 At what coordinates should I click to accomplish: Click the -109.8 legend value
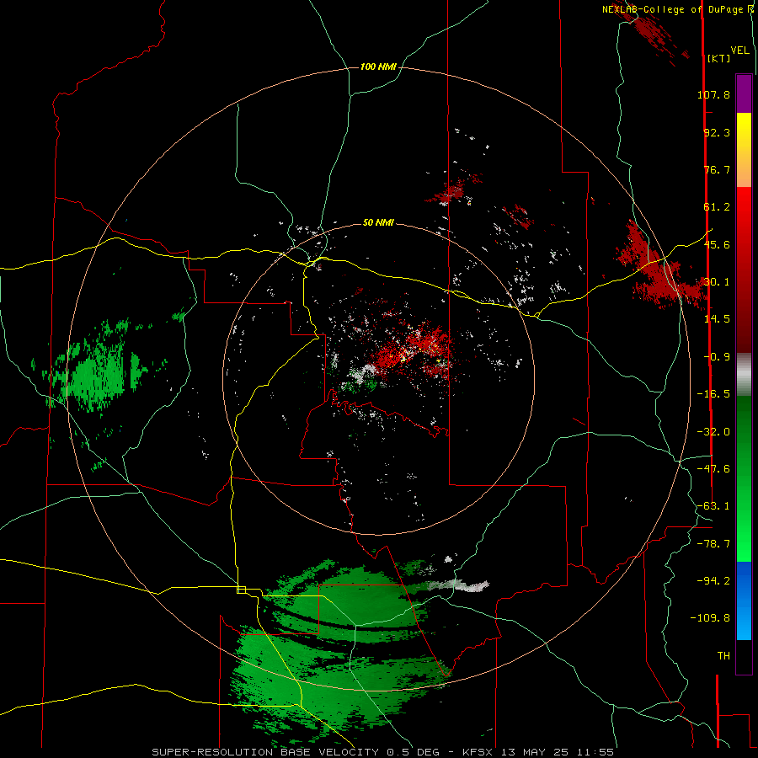point(710,618)
